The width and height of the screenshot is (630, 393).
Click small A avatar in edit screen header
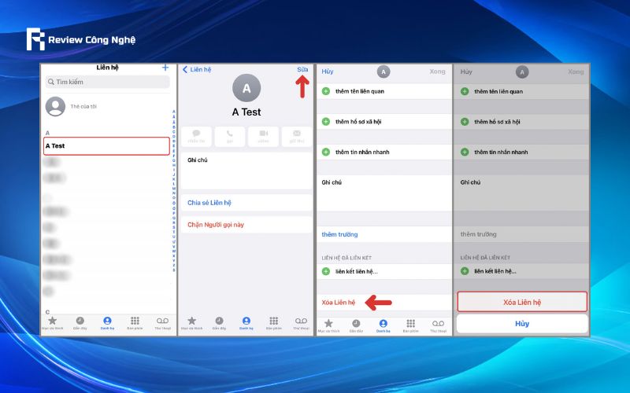[384, 72]
